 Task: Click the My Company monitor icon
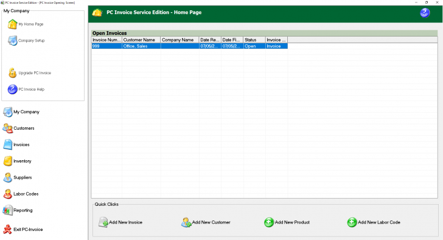tap(8, 112)
